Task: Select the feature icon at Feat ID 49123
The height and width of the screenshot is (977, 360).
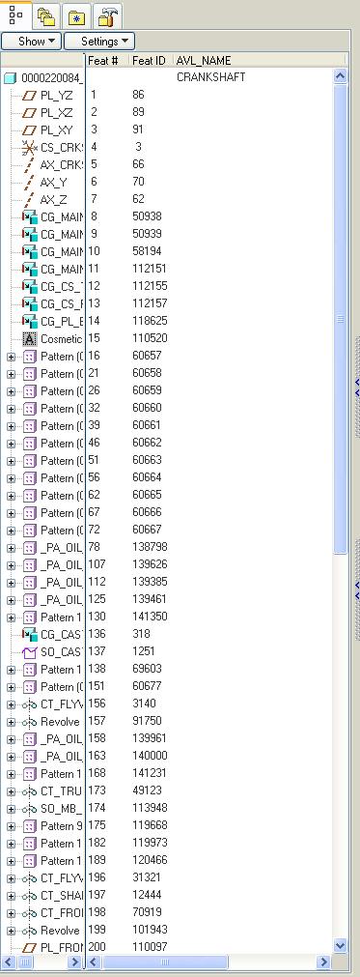Action: (x=29, y=791)
